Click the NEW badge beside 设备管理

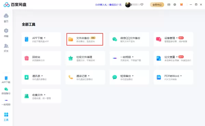181,38
